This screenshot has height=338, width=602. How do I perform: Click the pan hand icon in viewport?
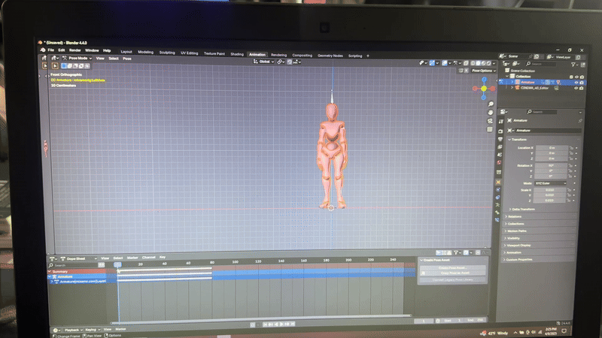491,112
